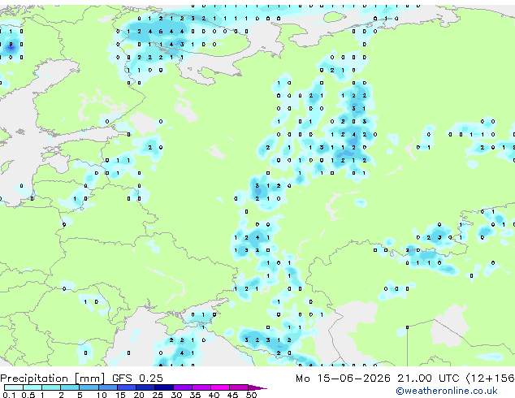
Task: Click the '50' legend scale label
Action: 252,395
